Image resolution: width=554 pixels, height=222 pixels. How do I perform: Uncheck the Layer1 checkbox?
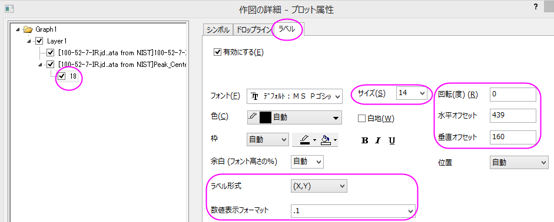click(39, 41)
